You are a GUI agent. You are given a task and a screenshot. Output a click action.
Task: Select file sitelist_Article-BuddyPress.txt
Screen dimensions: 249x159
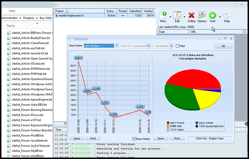[x=31, y=38]
